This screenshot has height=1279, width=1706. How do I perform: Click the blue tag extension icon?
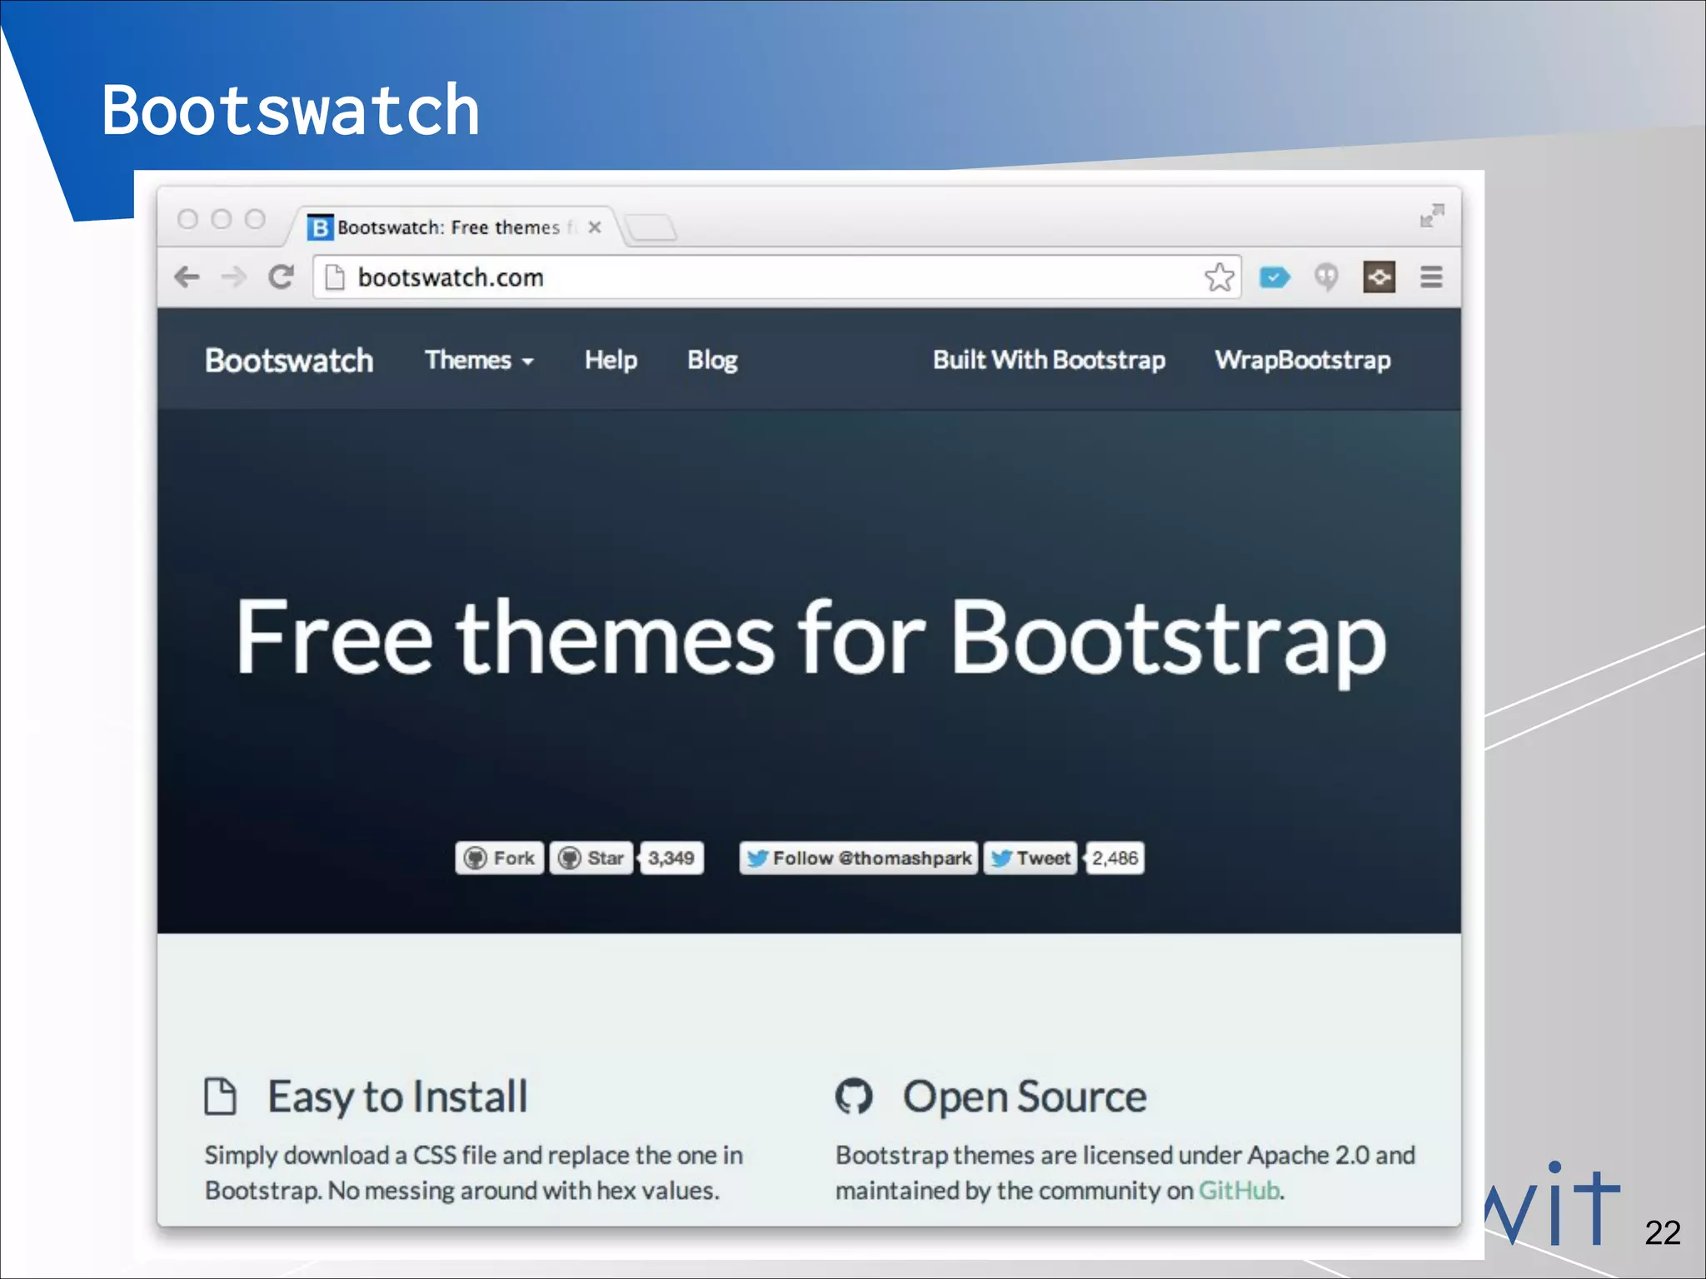(x=1274, y=277)
